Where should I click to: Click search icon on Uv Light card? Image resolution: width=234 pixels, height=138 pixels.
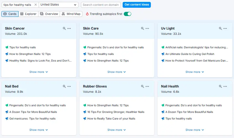tap(220, 28)
